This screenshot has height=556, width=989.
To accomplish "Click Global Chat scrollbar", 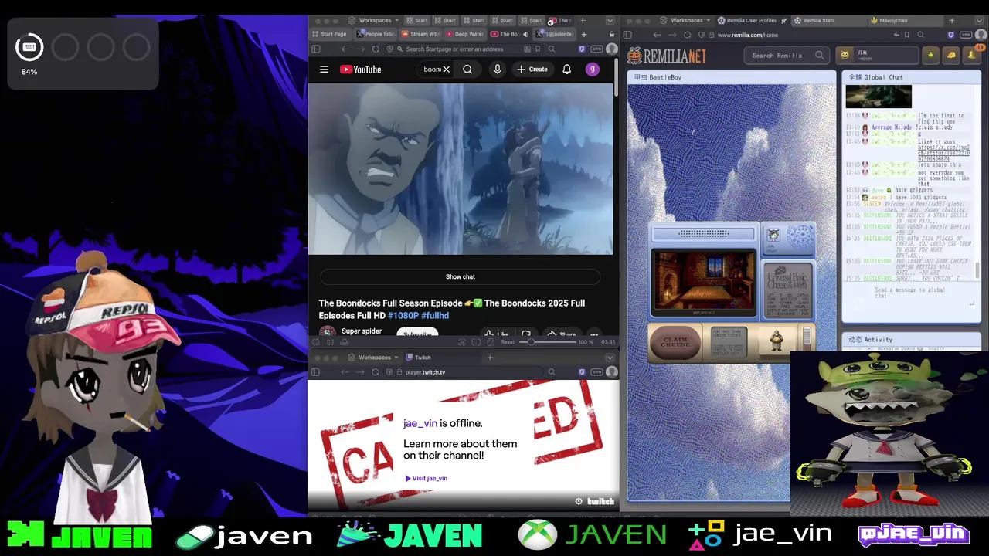I will point(977,270).
